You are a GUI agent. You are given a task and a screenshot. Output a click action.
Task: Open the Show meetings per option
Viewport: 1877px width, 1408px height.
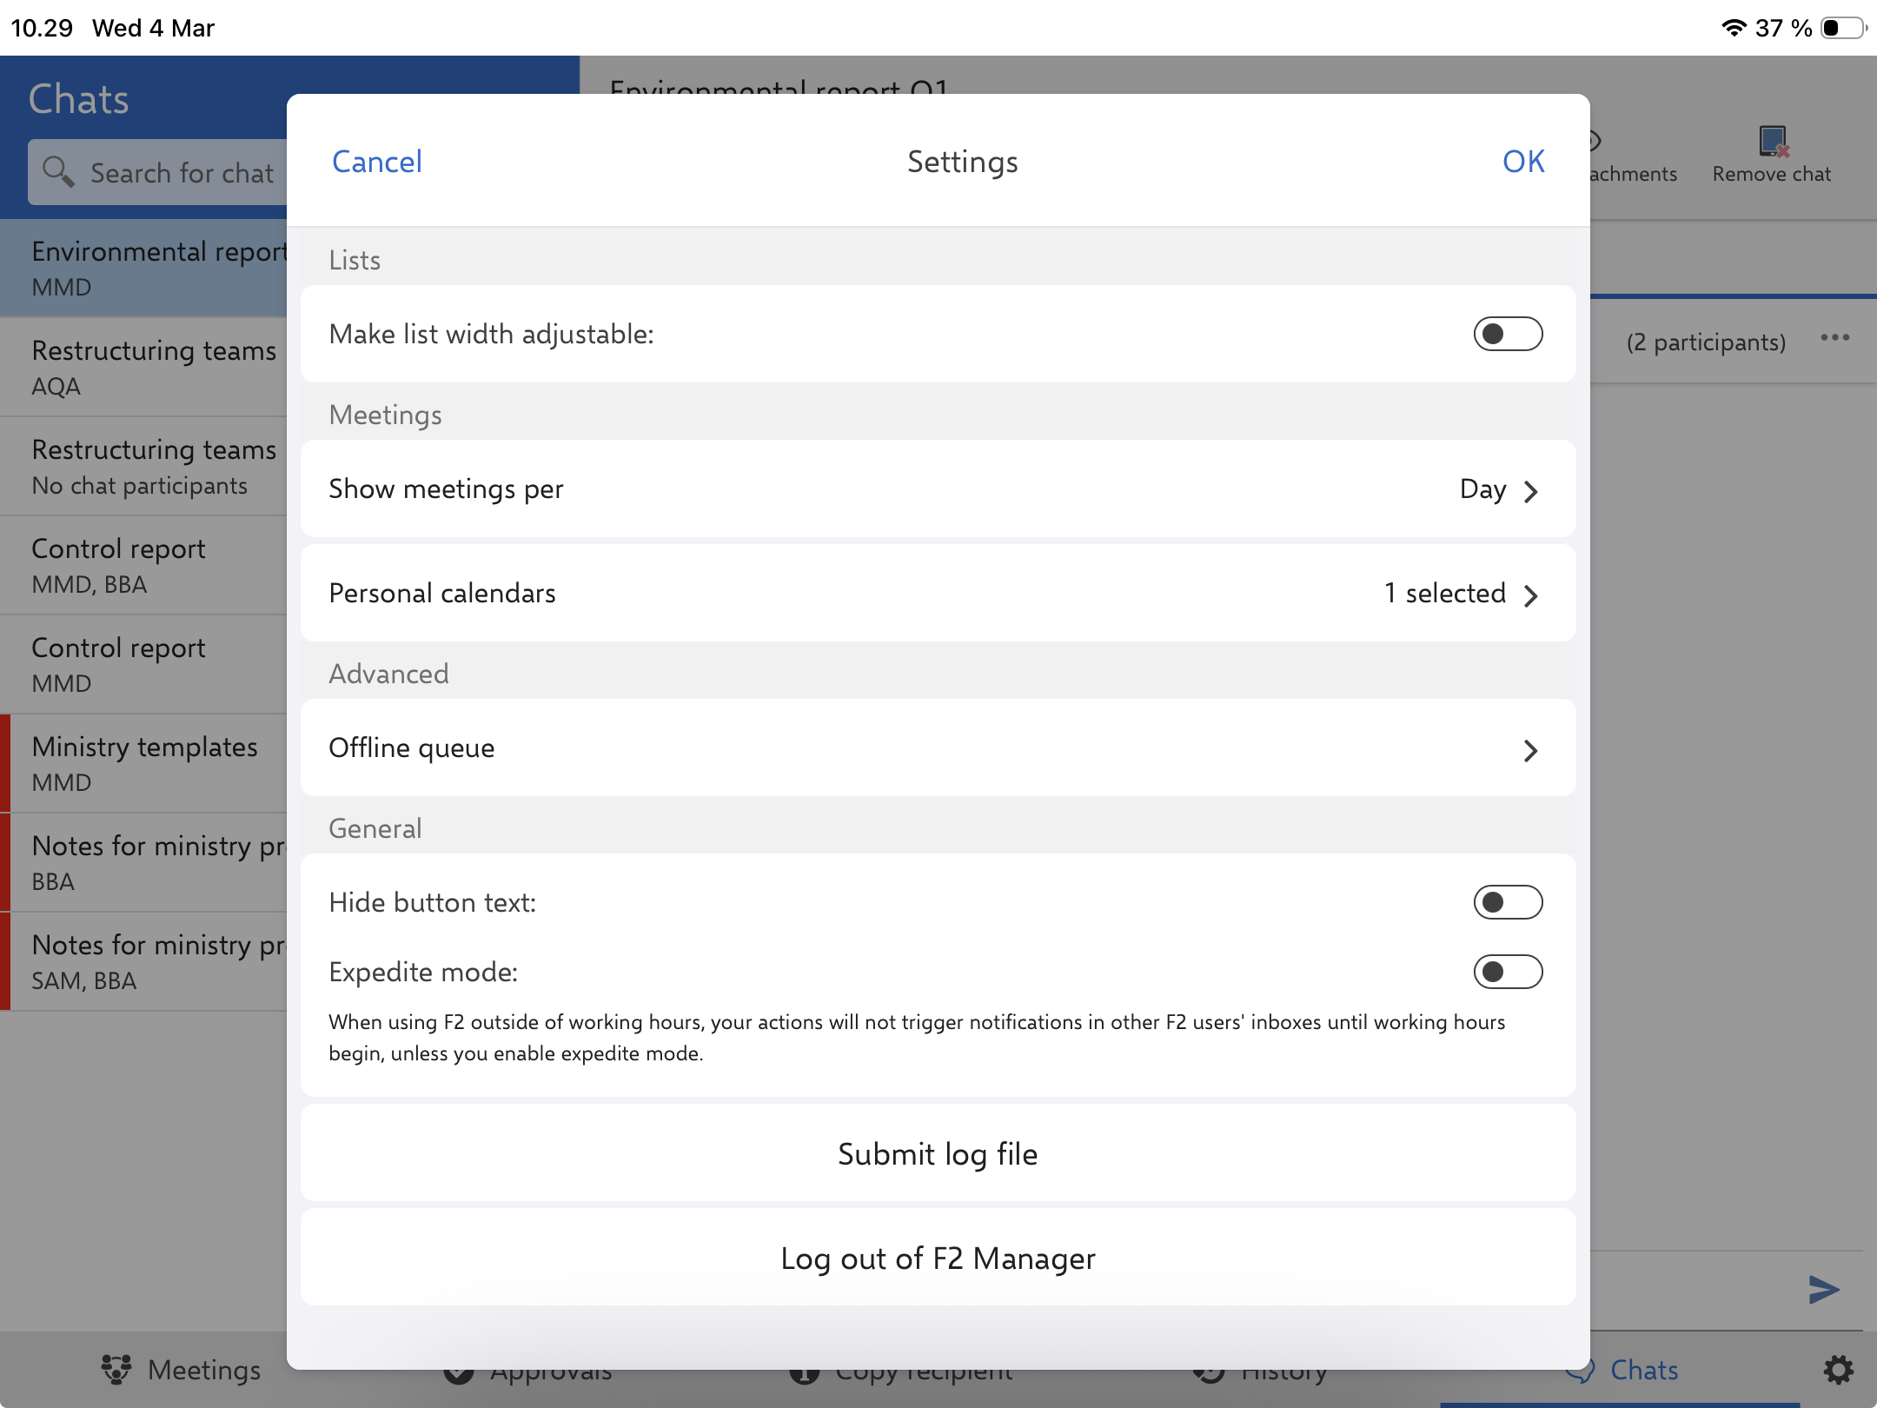938,489
